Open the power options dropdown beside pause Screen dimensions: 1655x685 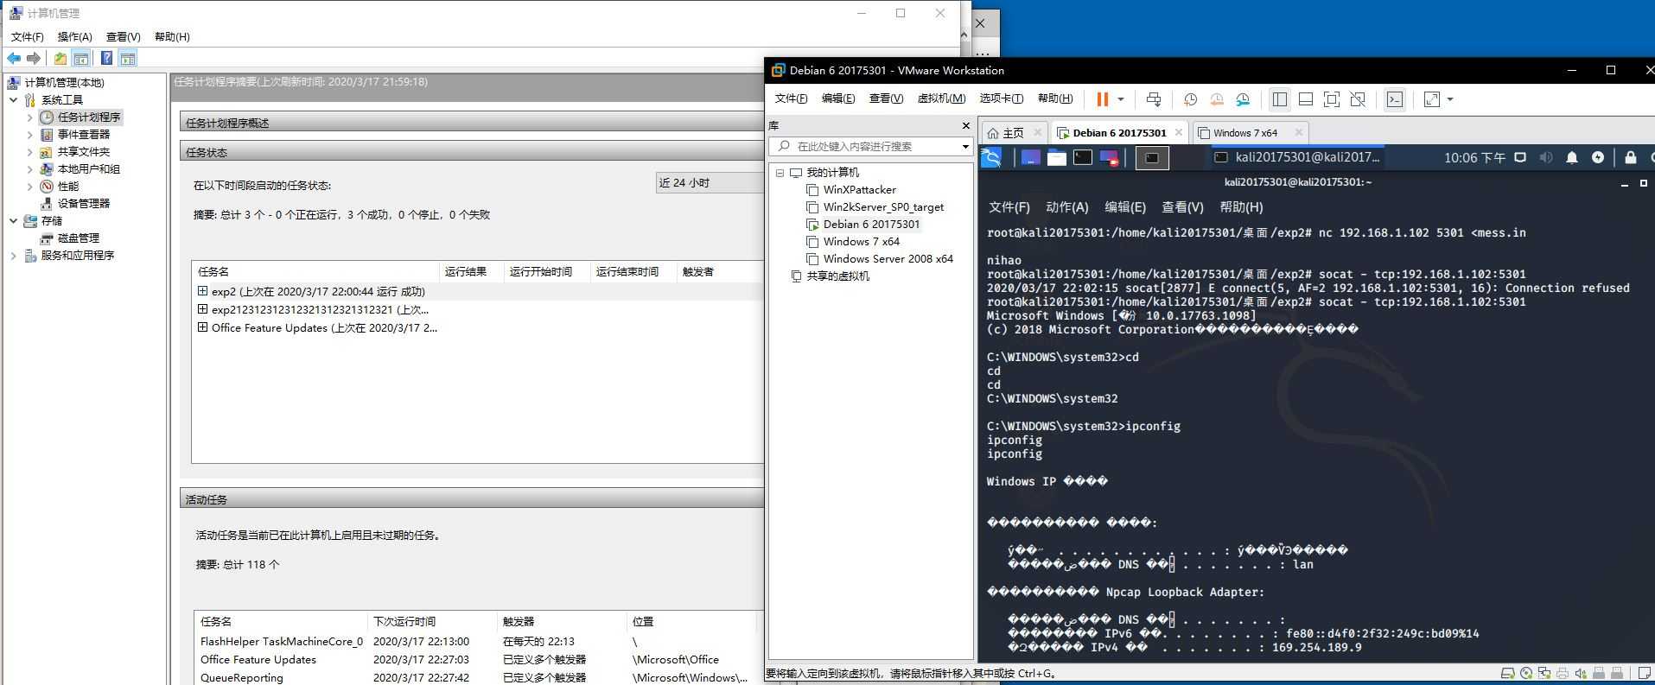[1121, 99]
